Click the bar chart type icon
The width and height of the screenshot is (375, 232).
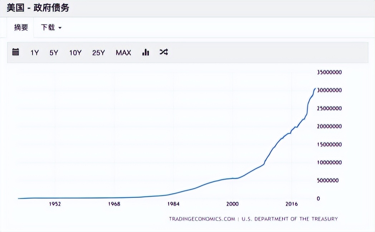click(x=146, y=52)
